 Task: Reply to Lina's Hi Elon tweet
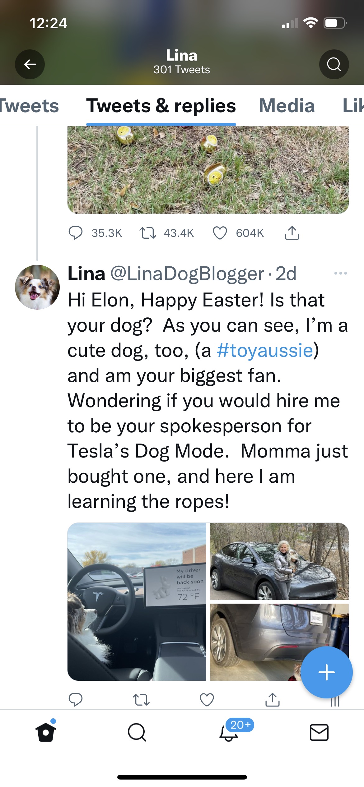[75, 700]
